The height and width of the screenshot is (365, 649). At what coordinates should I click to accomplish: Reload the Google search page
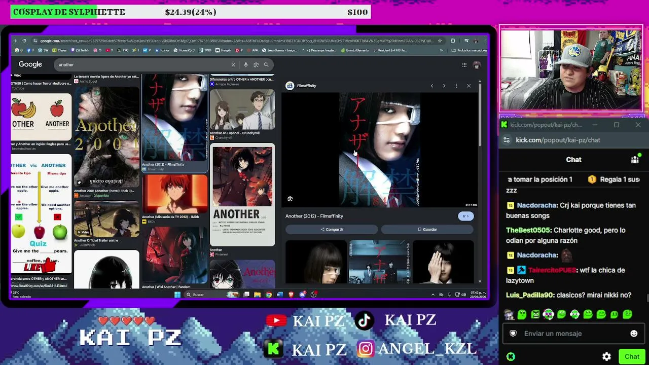(24, 41)
